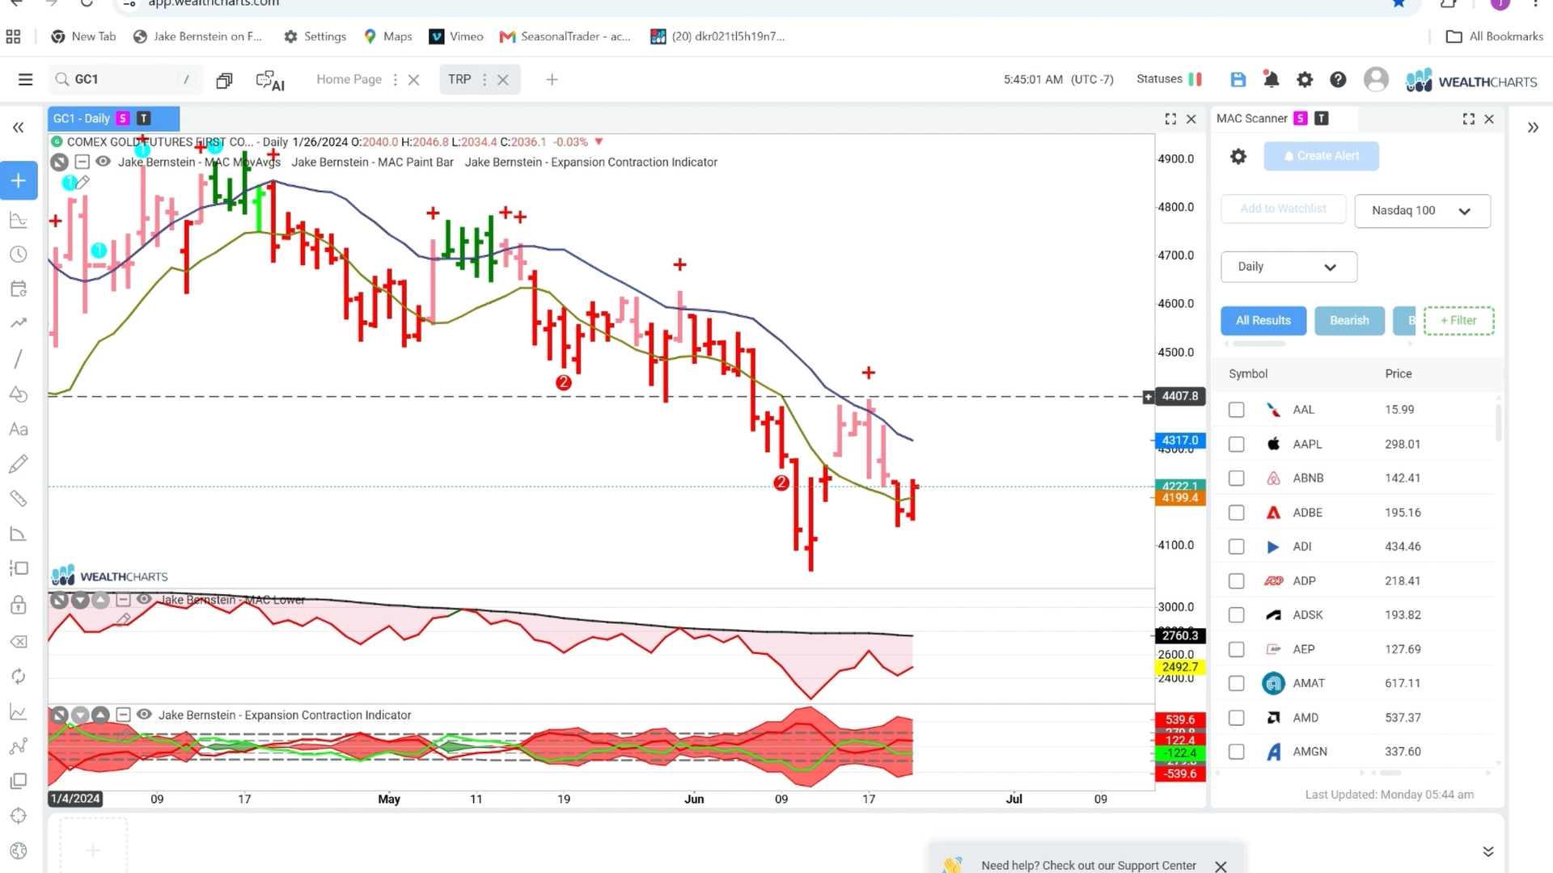1553x873 pixels.
Task: Open the notifications bell icon
Action: [1271, 79]
